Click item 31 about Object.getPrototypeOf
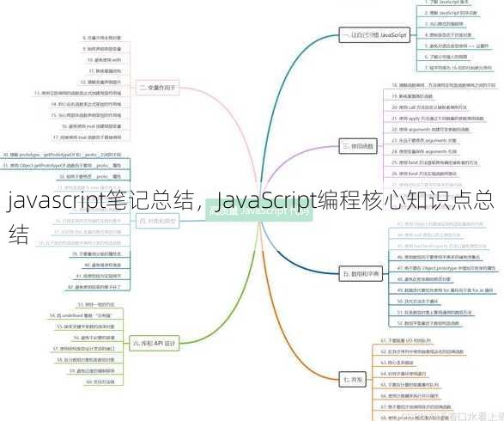The height and width of the screenshot is (421, 504). pos(62,166)
